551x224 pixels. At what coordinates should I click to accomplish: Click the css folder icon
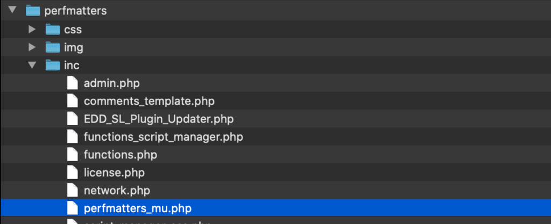click(x=53, y=29)
